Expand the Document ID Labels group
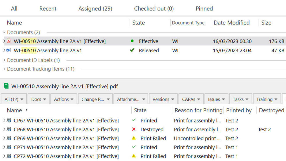 (4, 60)
